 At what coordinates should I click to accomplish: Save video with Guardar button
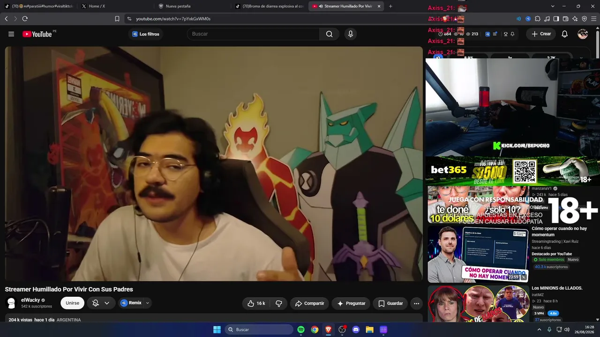[390, 303]
